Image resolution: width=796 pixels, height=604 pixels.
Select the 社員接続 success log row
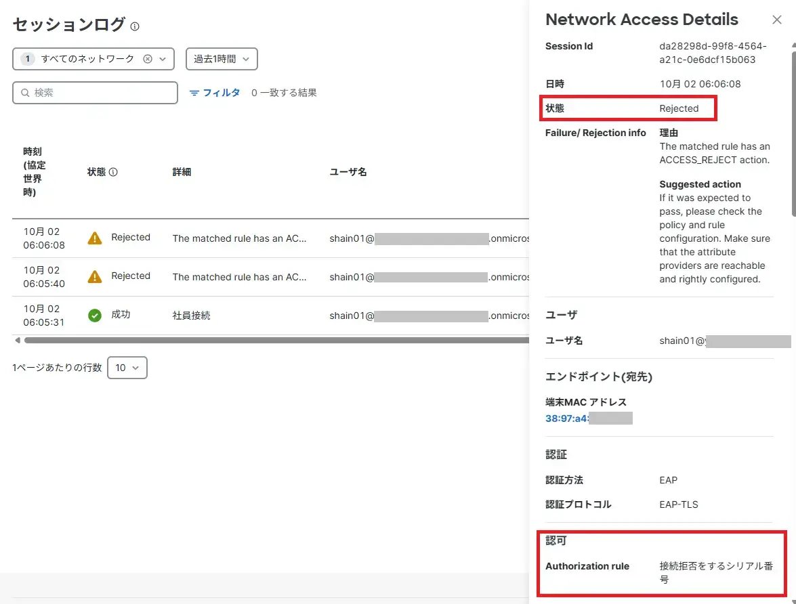[192, 316]
